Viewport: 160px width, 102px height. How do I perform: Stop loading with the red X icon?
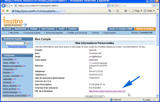tap(117, 6)
